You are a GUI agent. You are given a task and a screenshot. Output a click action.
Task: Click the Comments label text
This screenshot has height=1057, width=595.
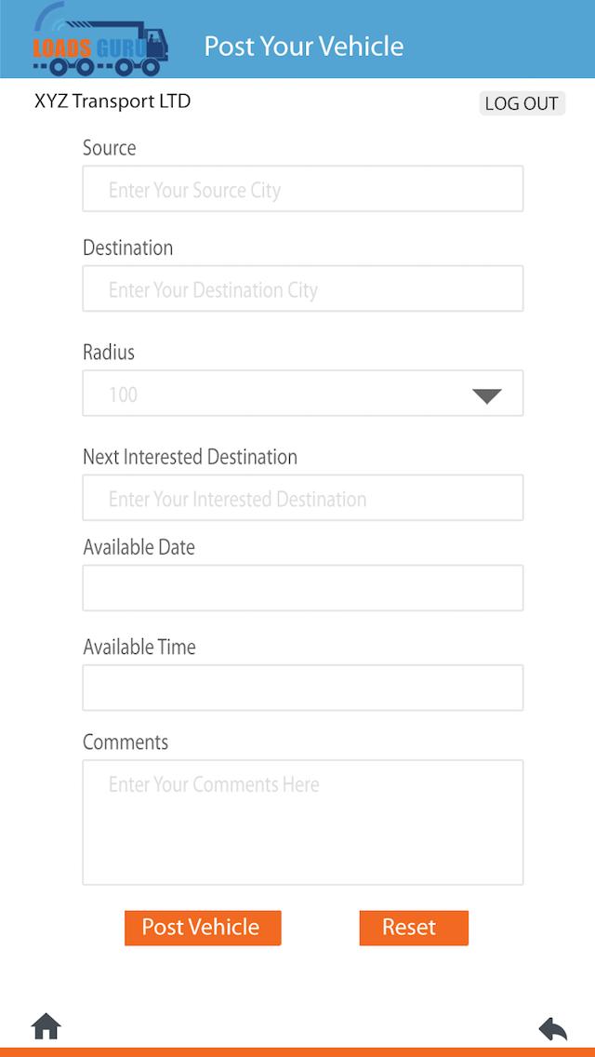pos(126,743)
